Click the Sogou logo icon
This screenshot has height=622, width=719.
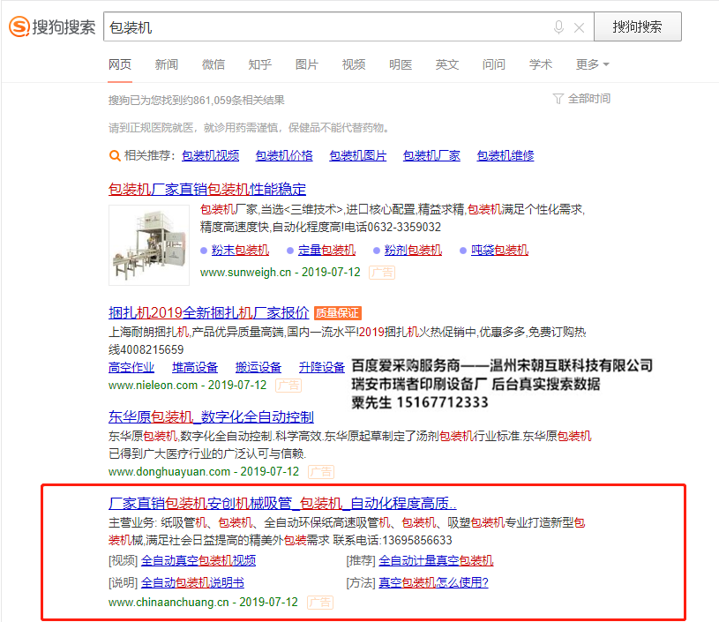19,26
